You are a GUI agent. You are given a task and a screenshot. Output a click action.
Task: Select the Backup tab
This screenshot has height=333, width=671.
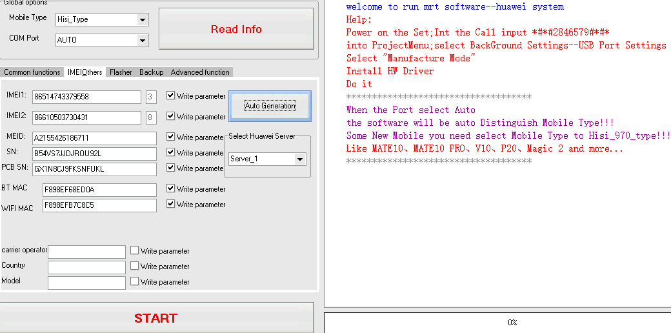click(151, 72)
